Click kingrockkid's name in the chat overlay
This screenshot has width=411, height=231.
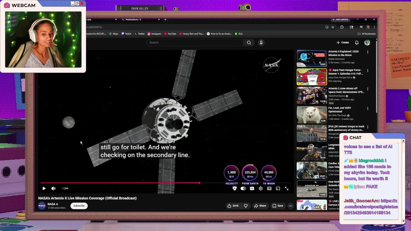click(x=371, y=160)
